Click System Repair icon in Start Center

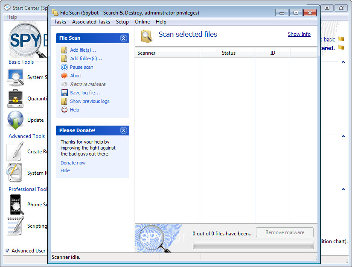tap(15, 173)
